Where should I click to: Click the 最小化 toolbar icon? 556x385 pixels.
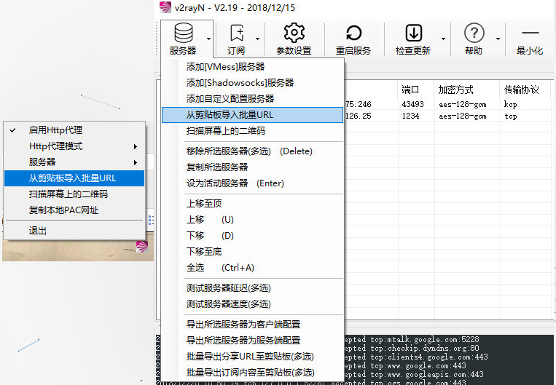(x=530, y=33)
